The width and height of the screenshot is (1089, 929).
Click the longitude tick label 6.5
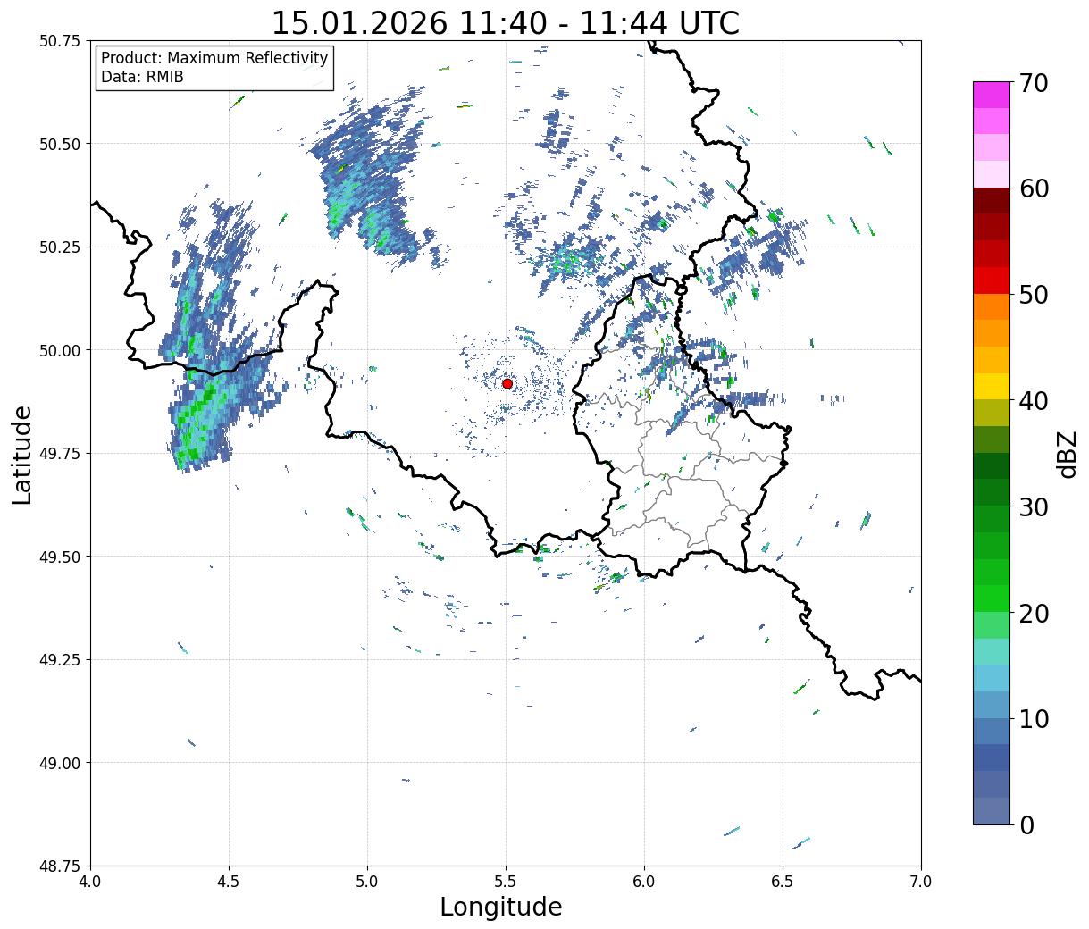pyautogui.click(x=783, y=882)
